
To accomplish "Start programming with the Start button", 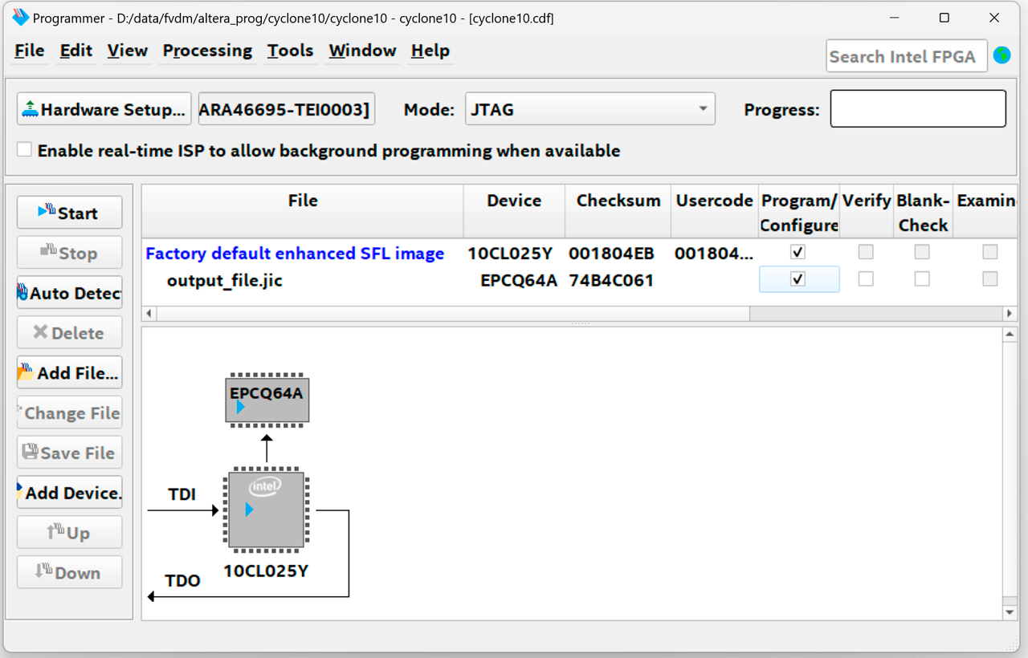I will 69,213.
